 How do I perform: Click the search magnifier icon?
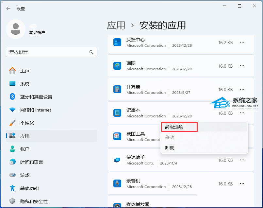pos(91,52)
